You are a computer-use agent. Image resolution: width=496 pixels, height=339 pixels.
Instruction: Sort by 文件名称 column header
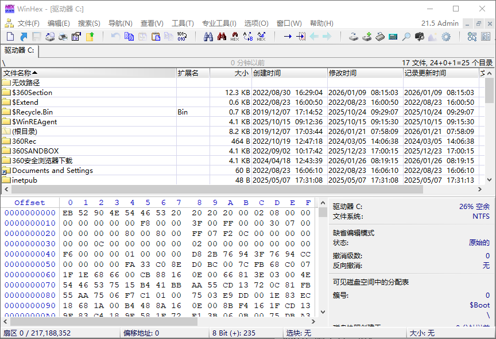tap(86, 73)
